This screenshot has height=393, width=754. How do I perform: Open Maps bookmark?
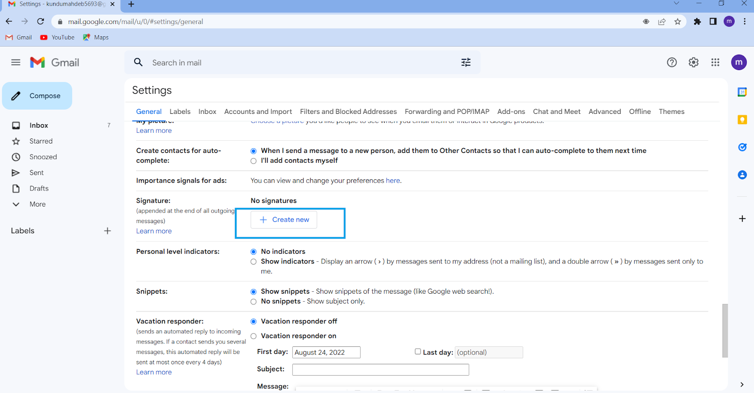tap(96, 37)
